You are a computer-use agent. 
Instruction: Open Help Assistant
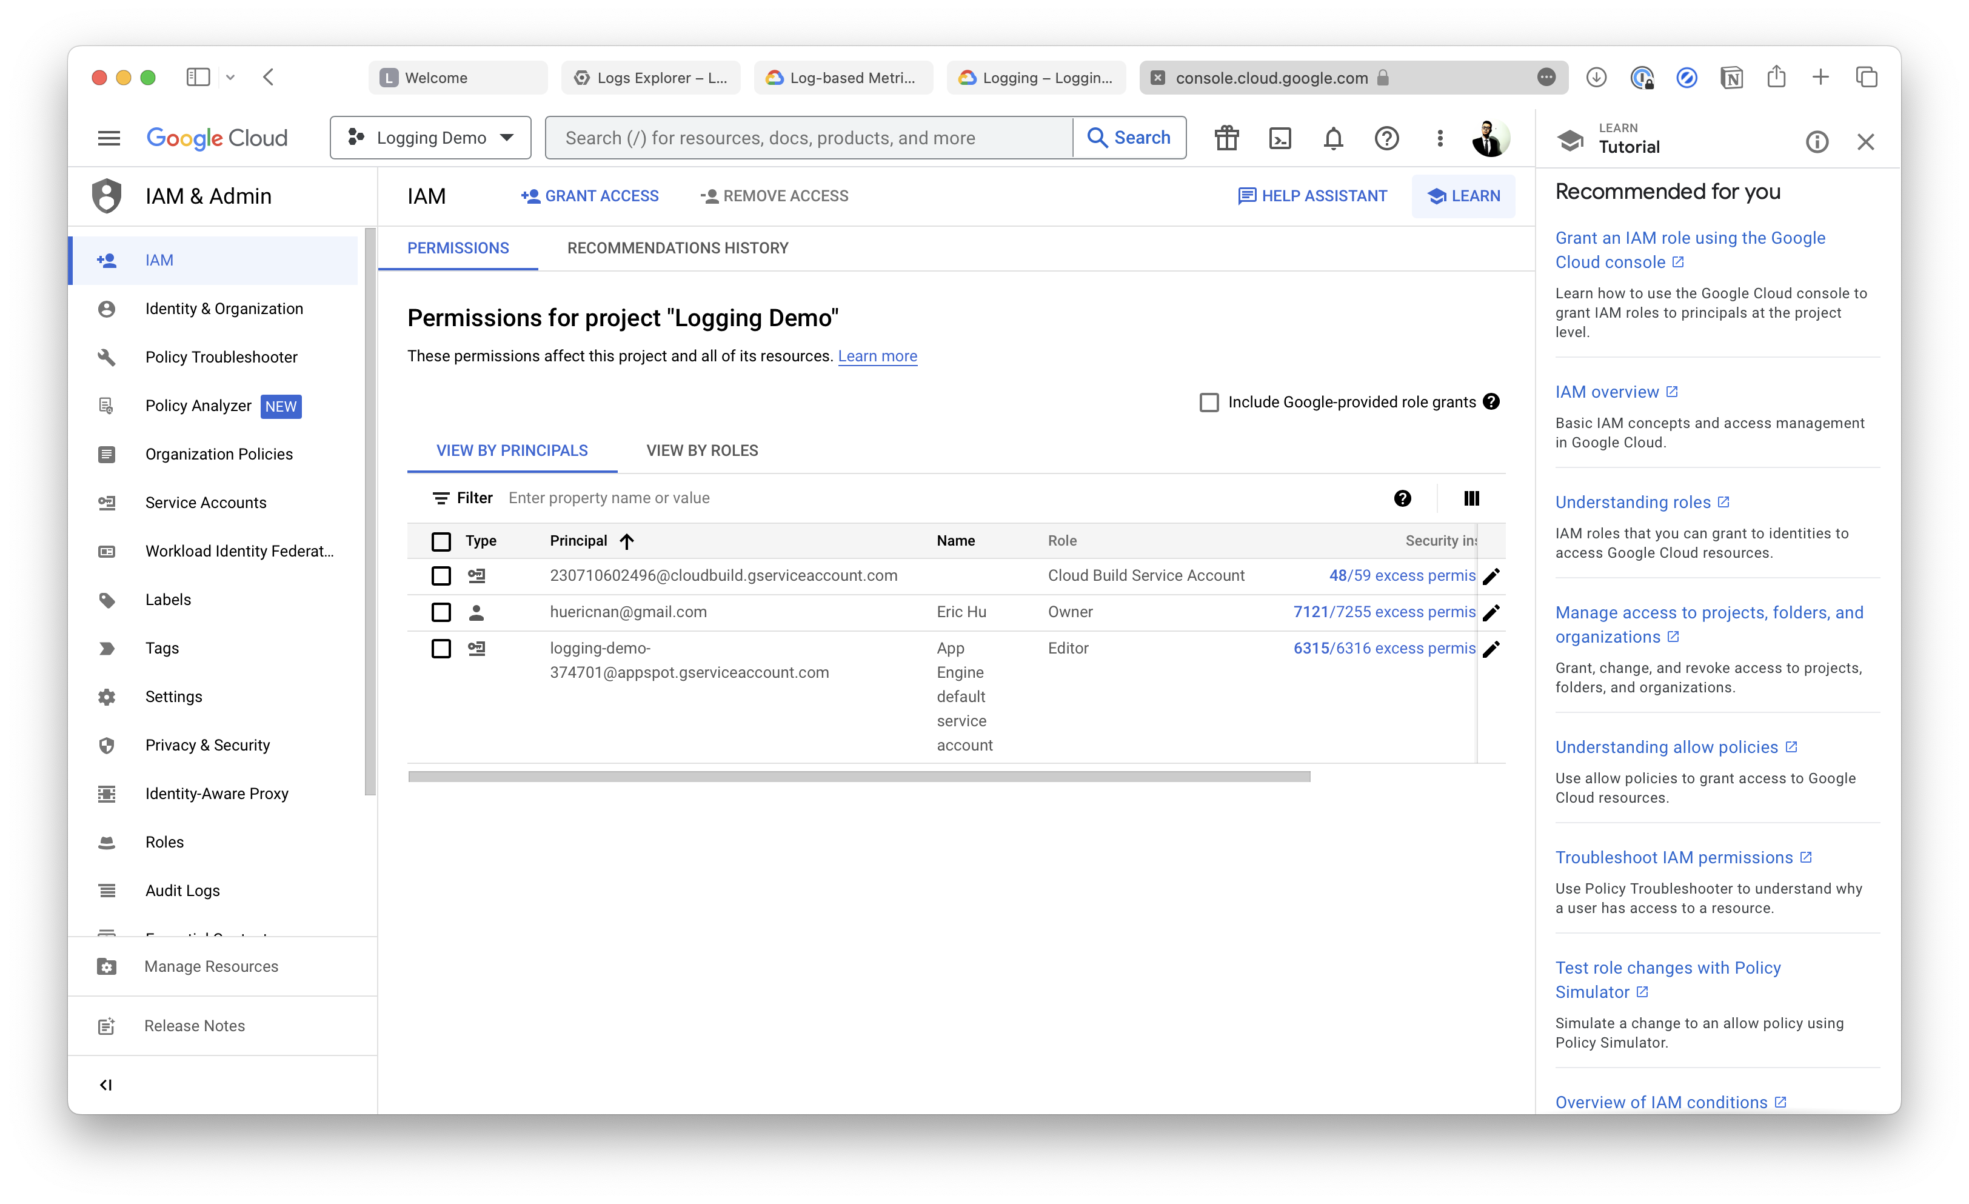pos(1312,196)
